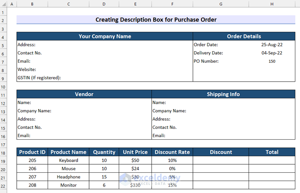
Task: Click the 'Vendor' header cell
Action: [x=84, y=94]
